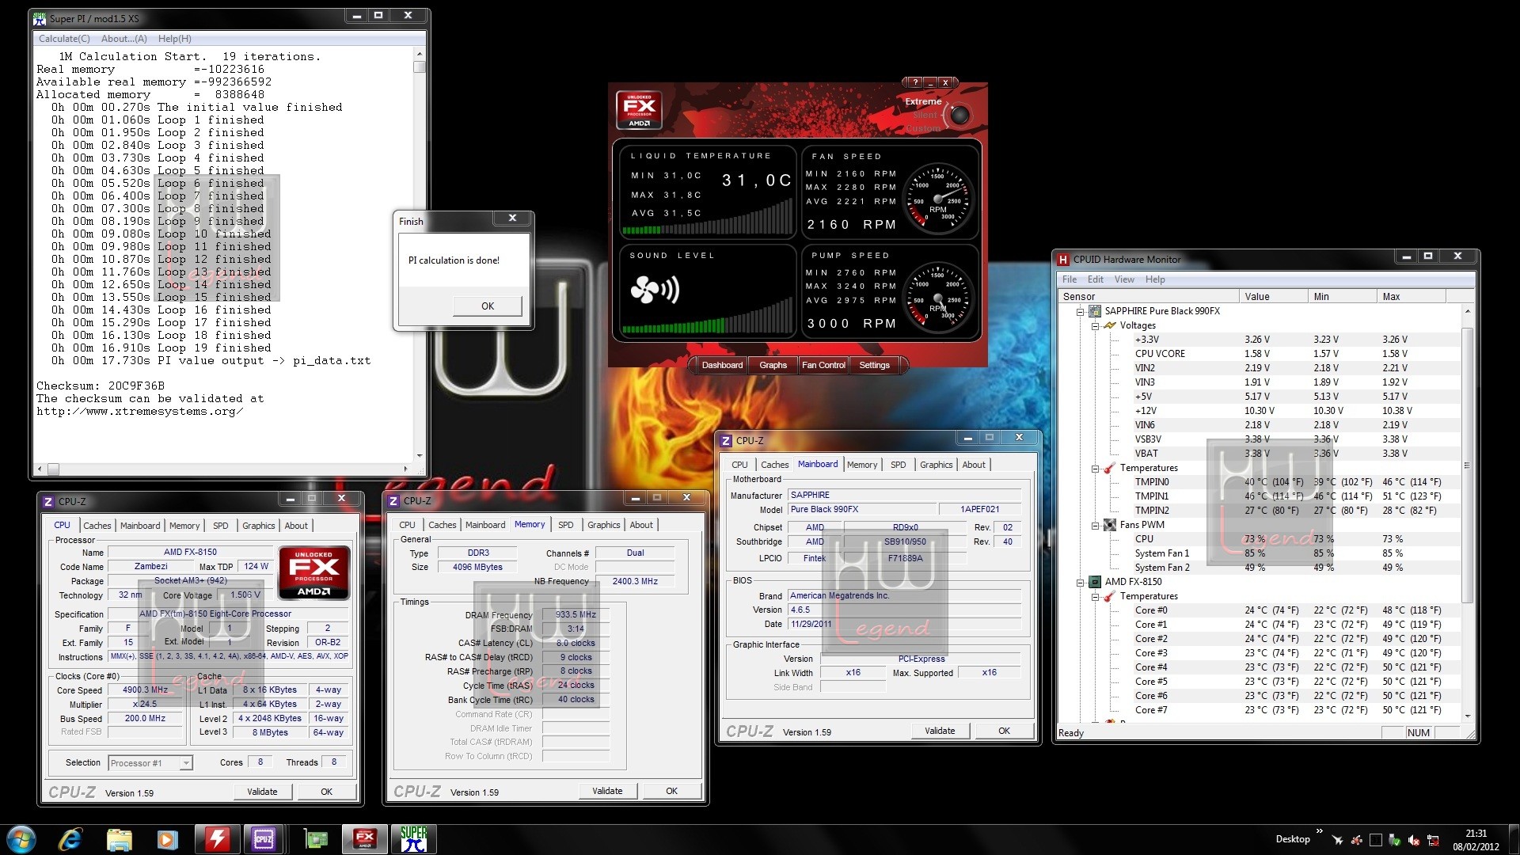Switch to CPU-Z via purple taskbar icon
The width and height of the screenshot is (1520, 855).
click(x=264, y=839)
